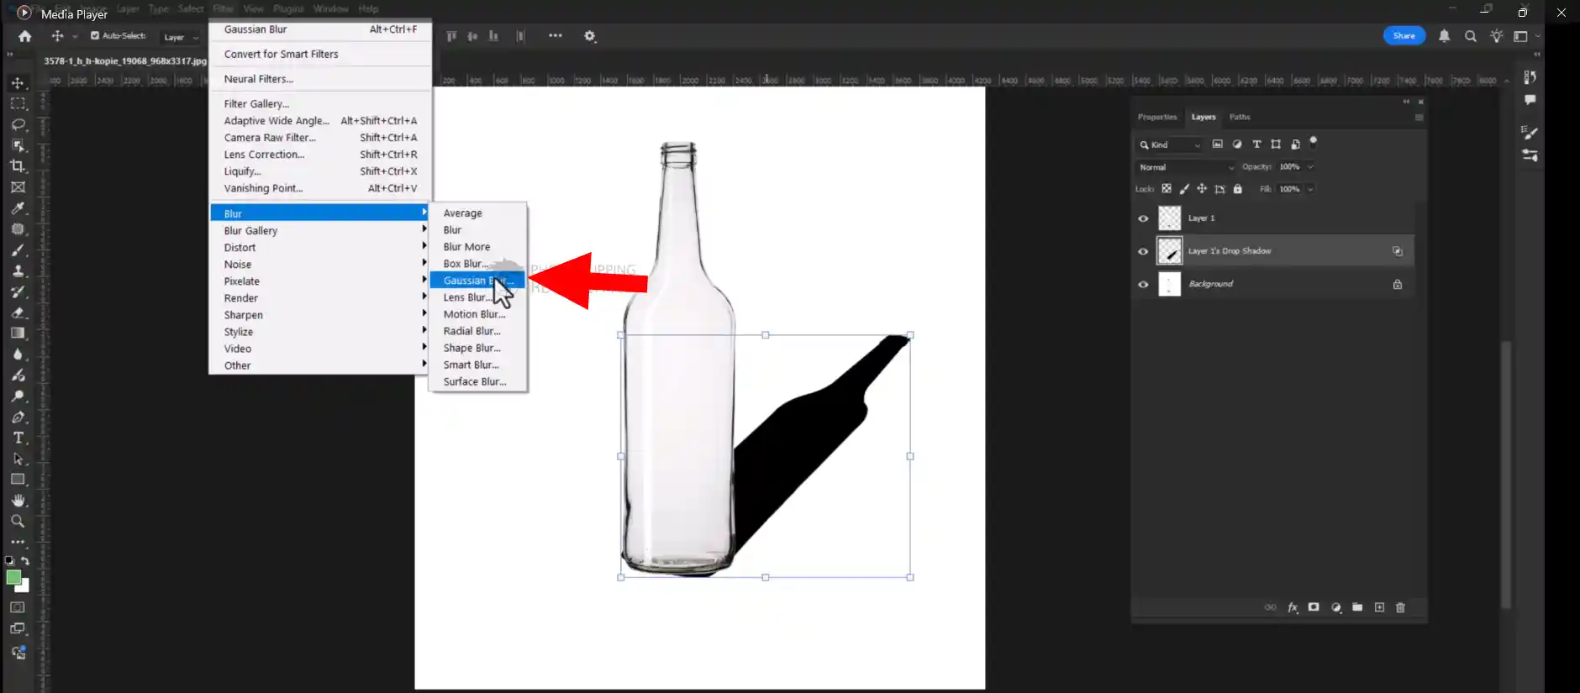This screenshot has width=1580, height=693.
Task: Toggle lock image pixels brush icon
Action: click(x=1184, y=189)
